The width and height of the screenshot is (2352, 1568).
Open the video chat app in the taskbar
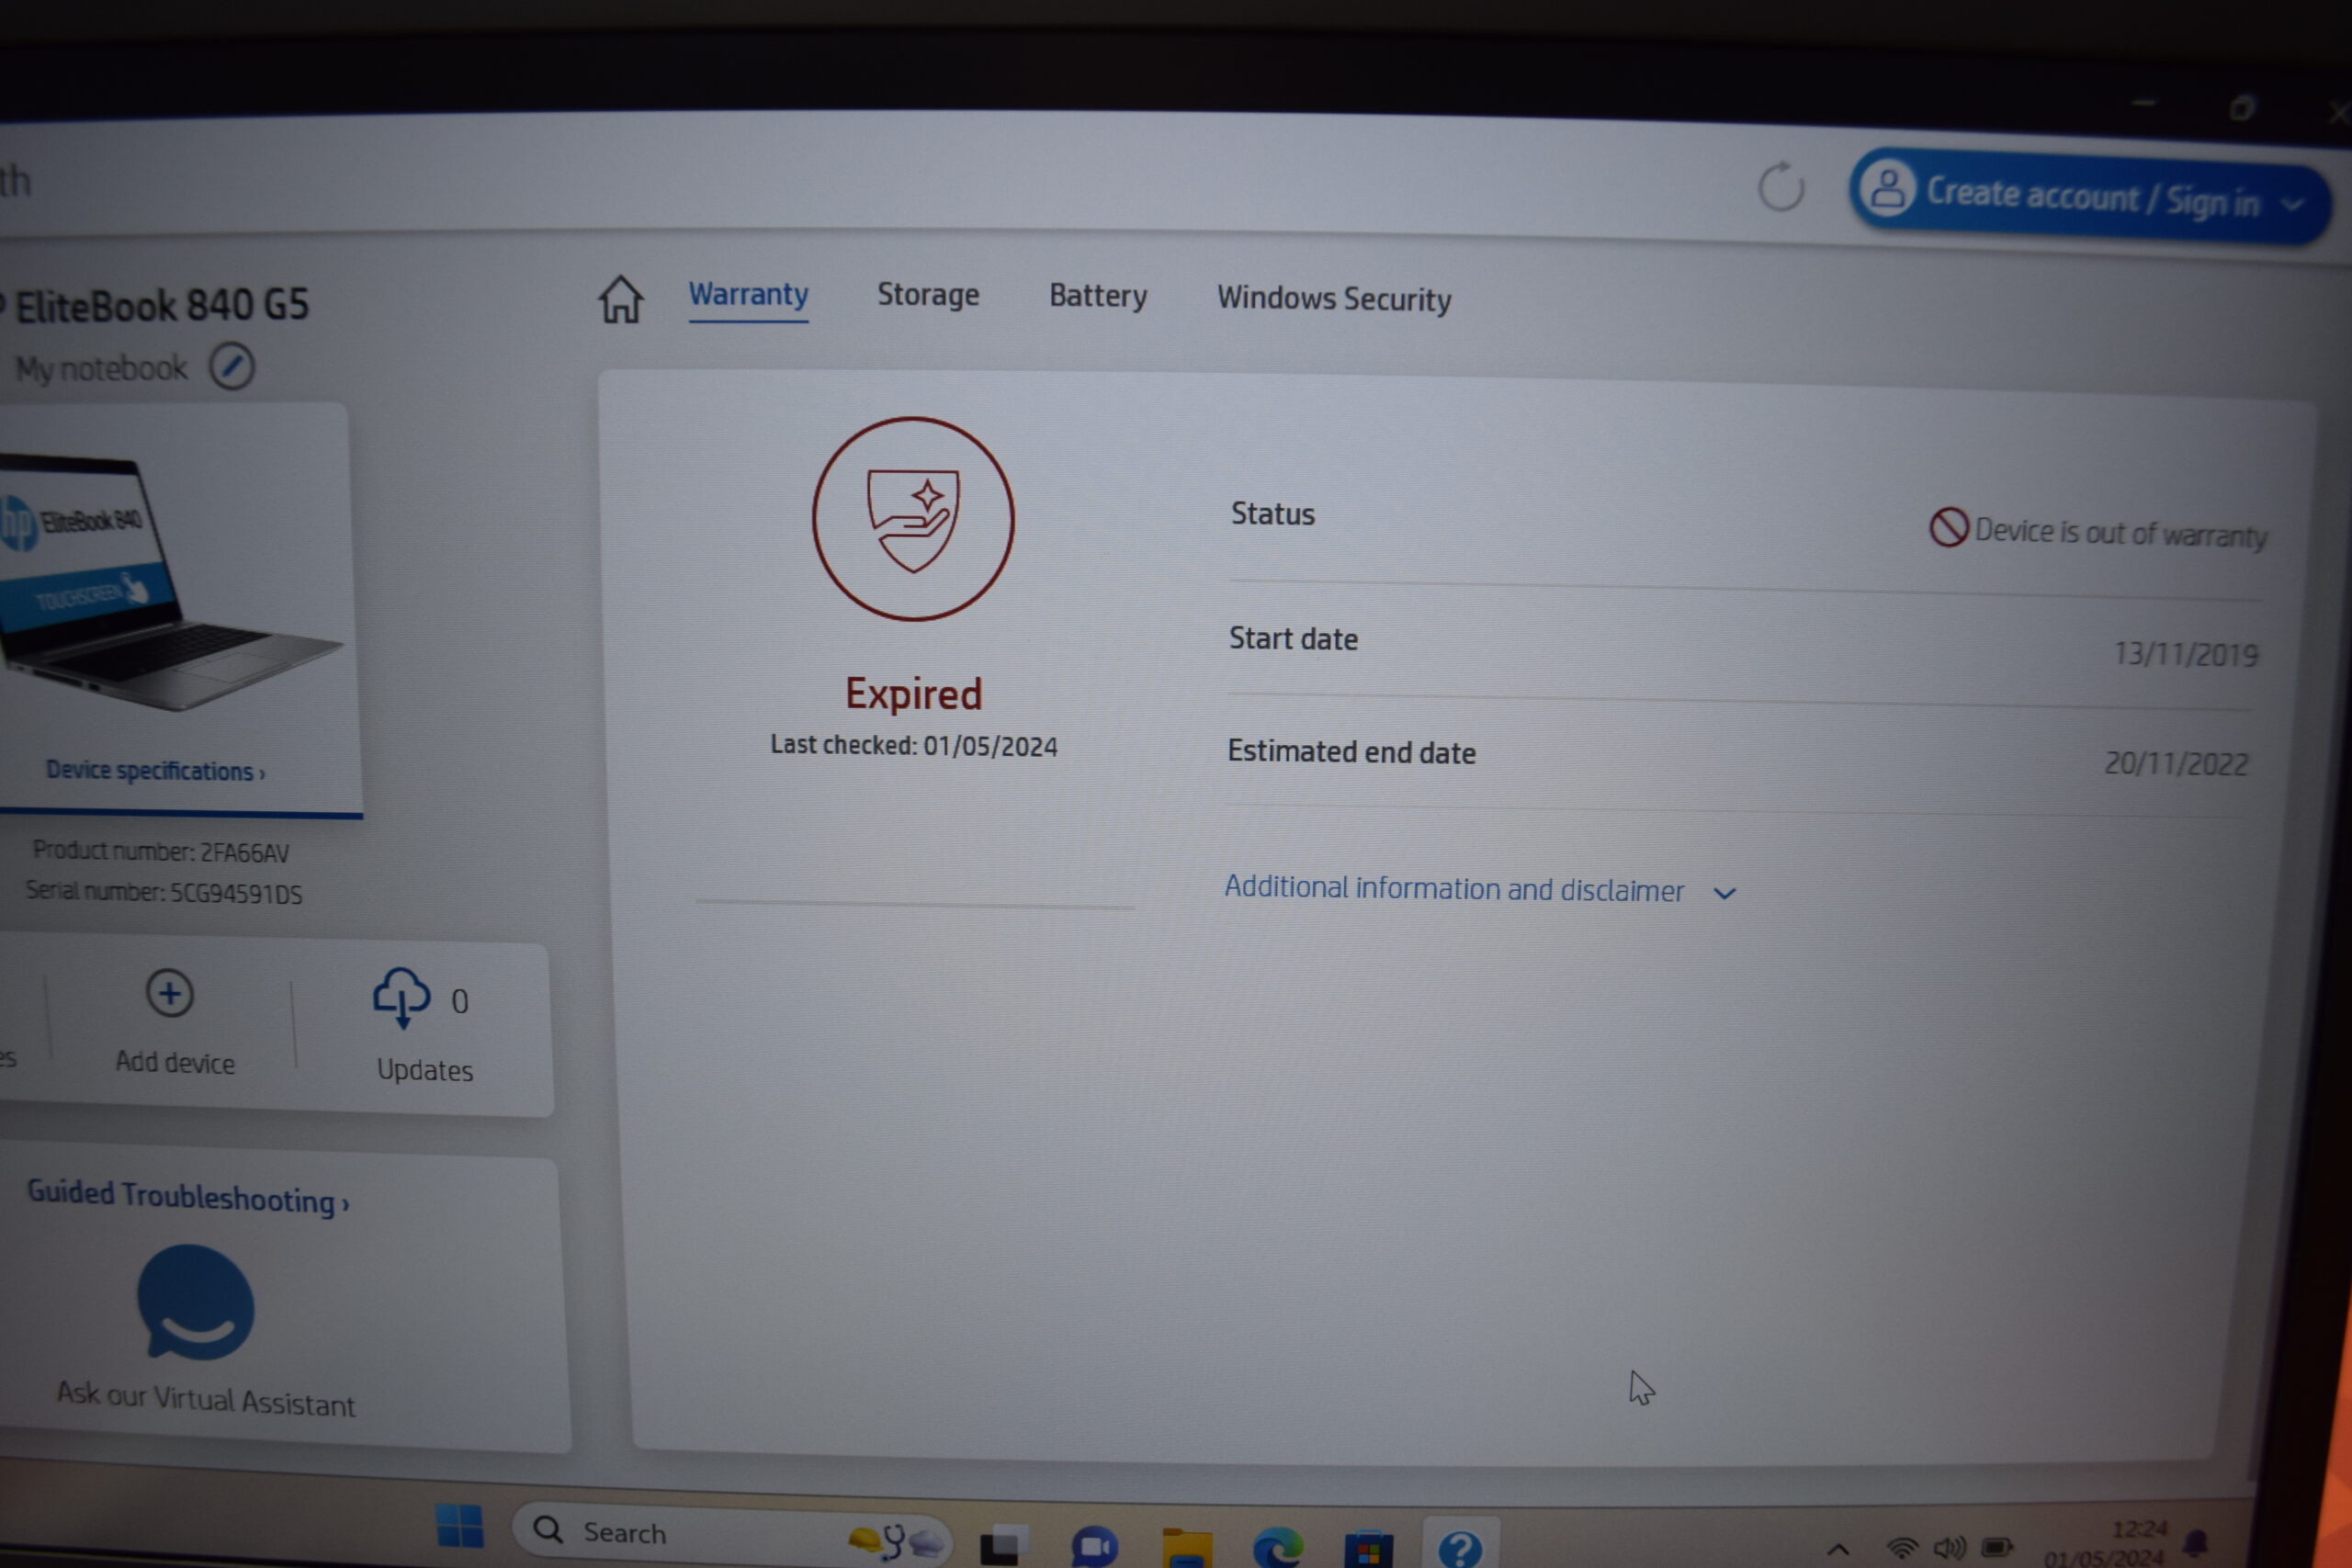[x=1095, y=1547]
